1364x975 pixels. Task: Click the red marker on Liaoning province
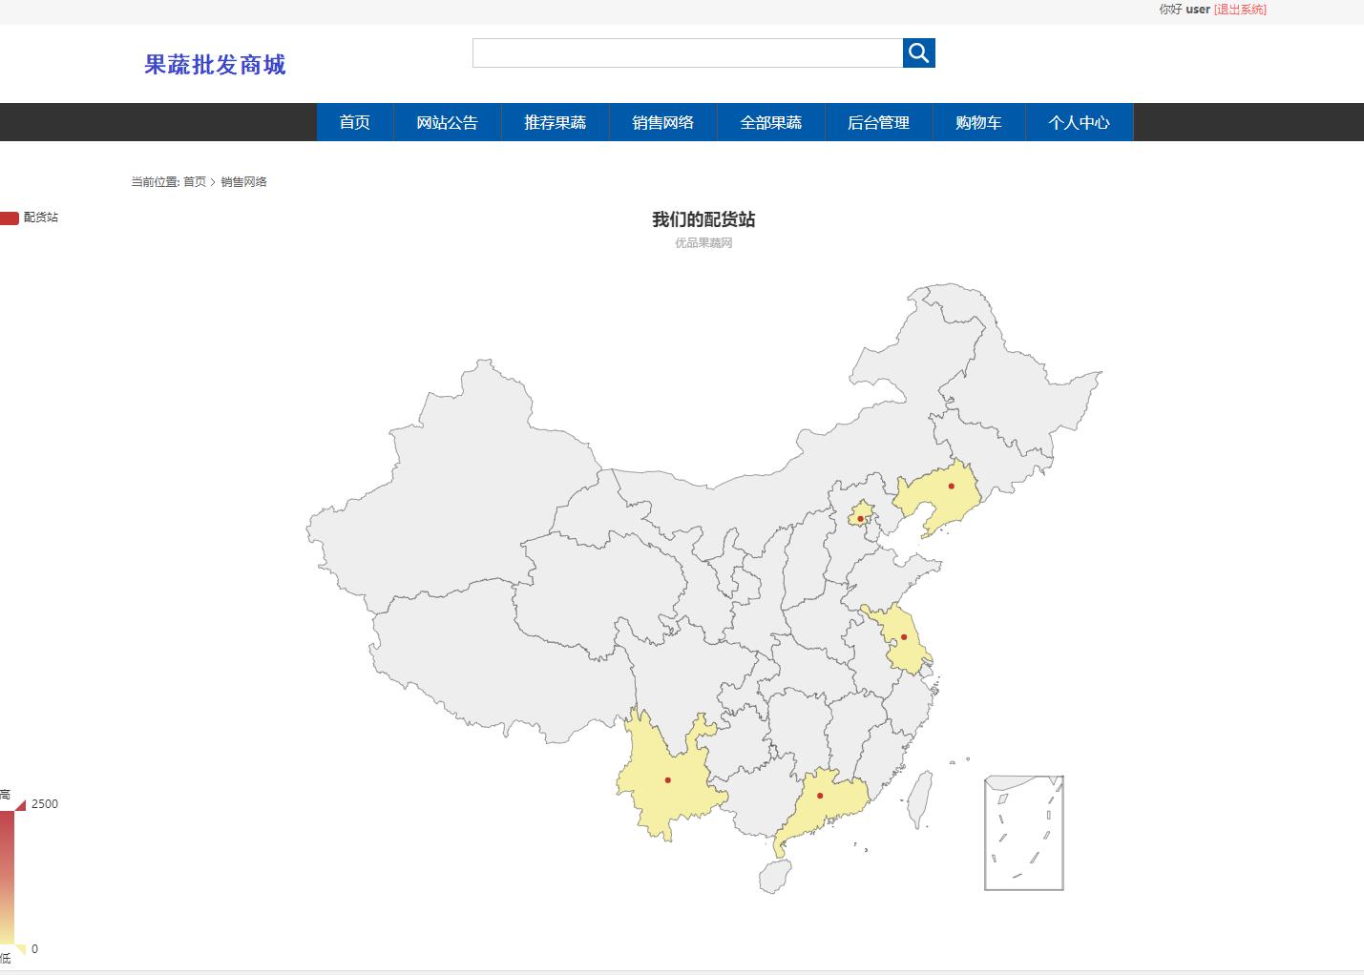point(951,486)
